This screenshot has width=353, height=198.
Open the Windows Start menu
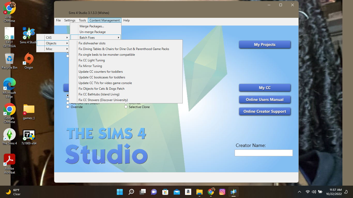coord(120,192)
